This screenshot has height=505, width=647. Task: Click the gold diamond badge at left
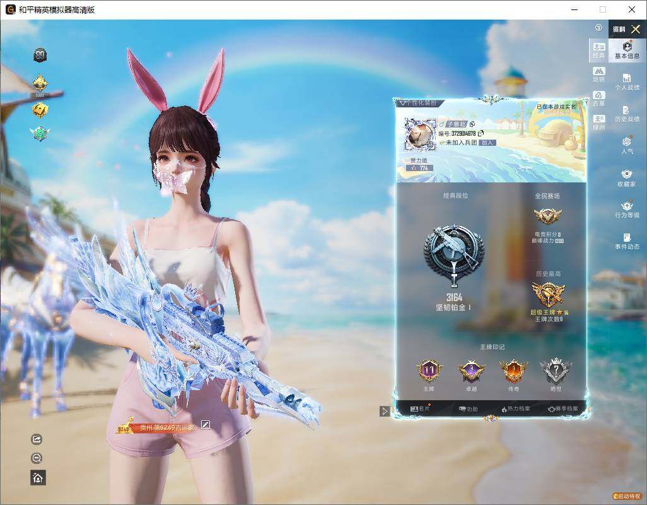(x=40, y=84)
